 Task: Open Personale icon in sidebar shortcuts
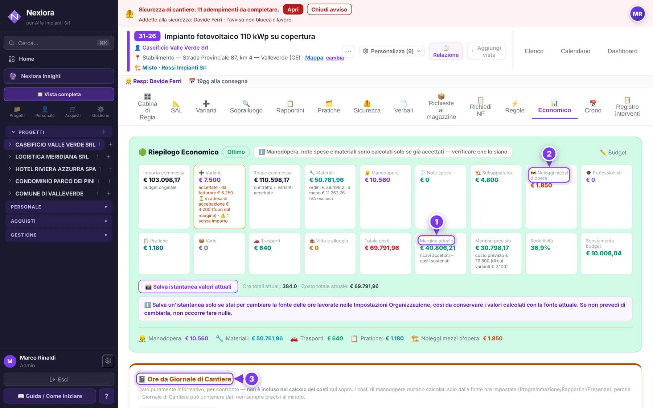point(45,112)
